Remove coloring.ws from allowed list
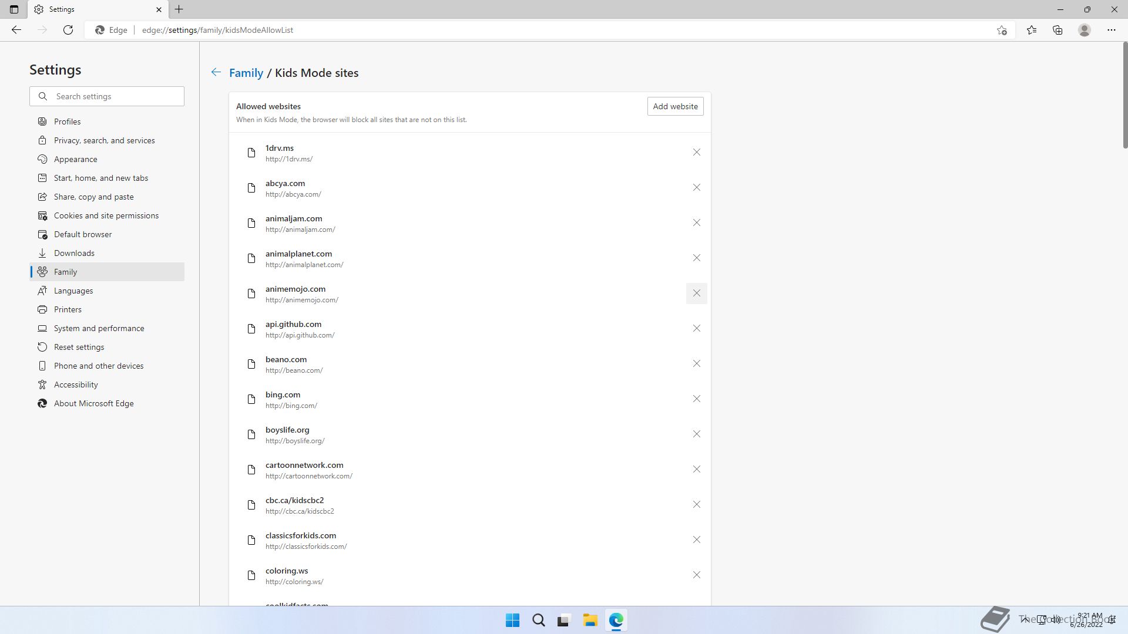The image size is (1128, 634). 696,575
